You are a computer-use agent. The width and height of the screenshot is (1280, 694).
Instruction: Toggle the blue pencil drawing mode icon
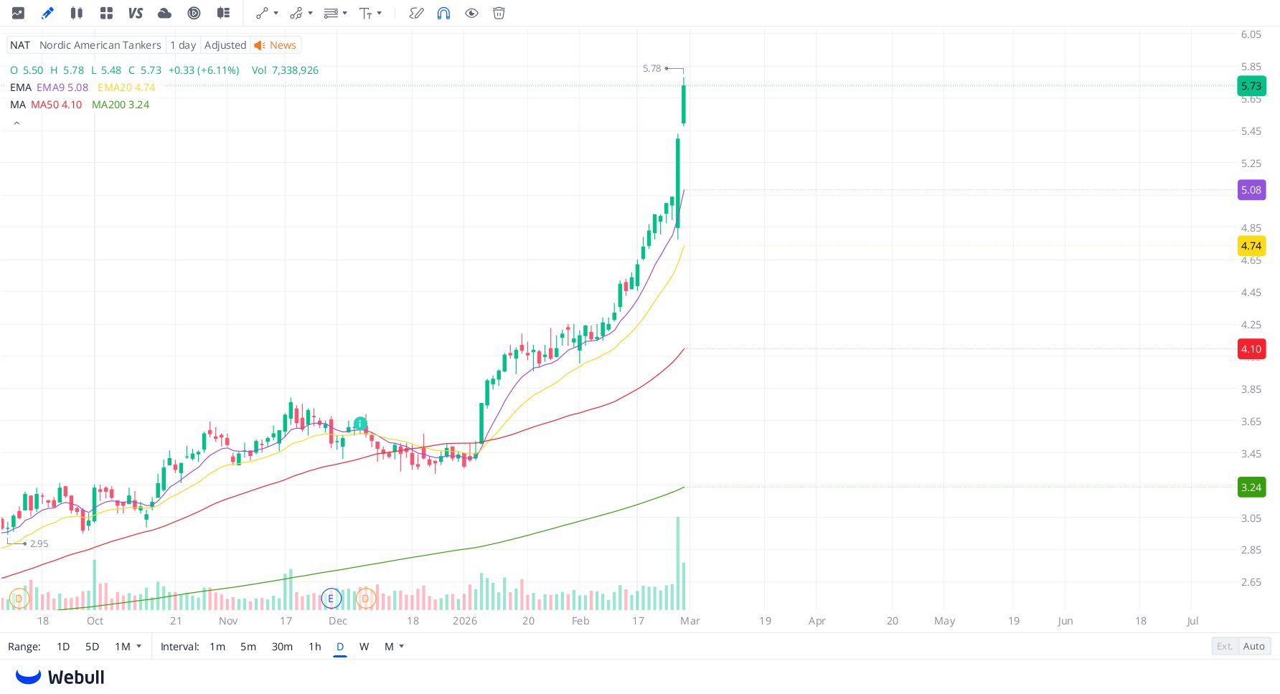pos(47,13)
